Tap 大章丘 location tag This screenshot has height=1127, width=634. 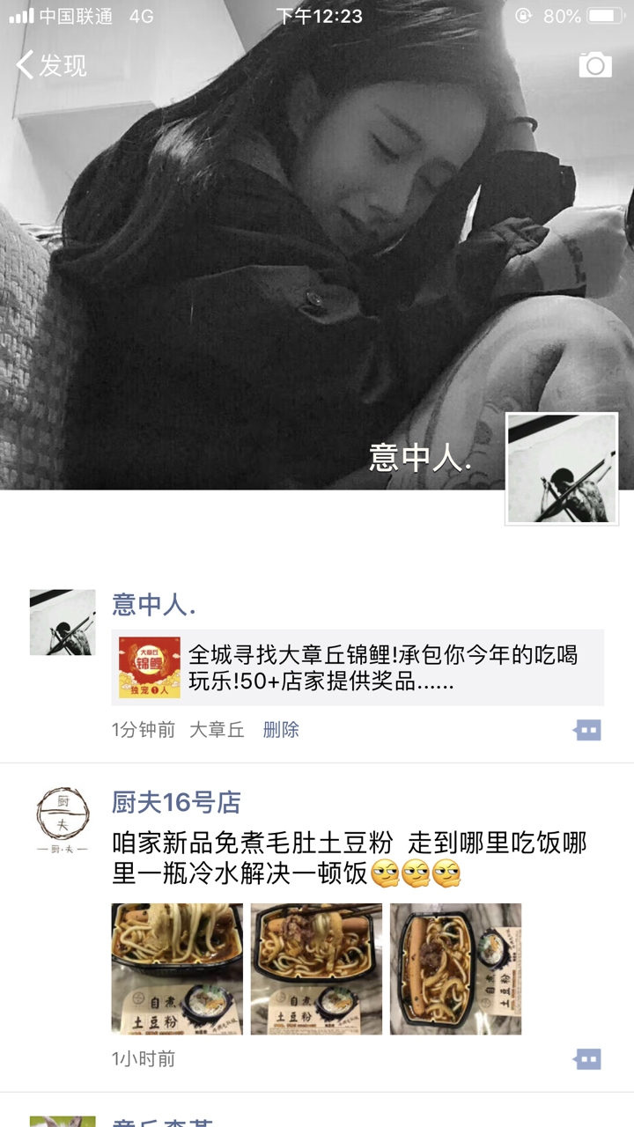coord(217,730)
